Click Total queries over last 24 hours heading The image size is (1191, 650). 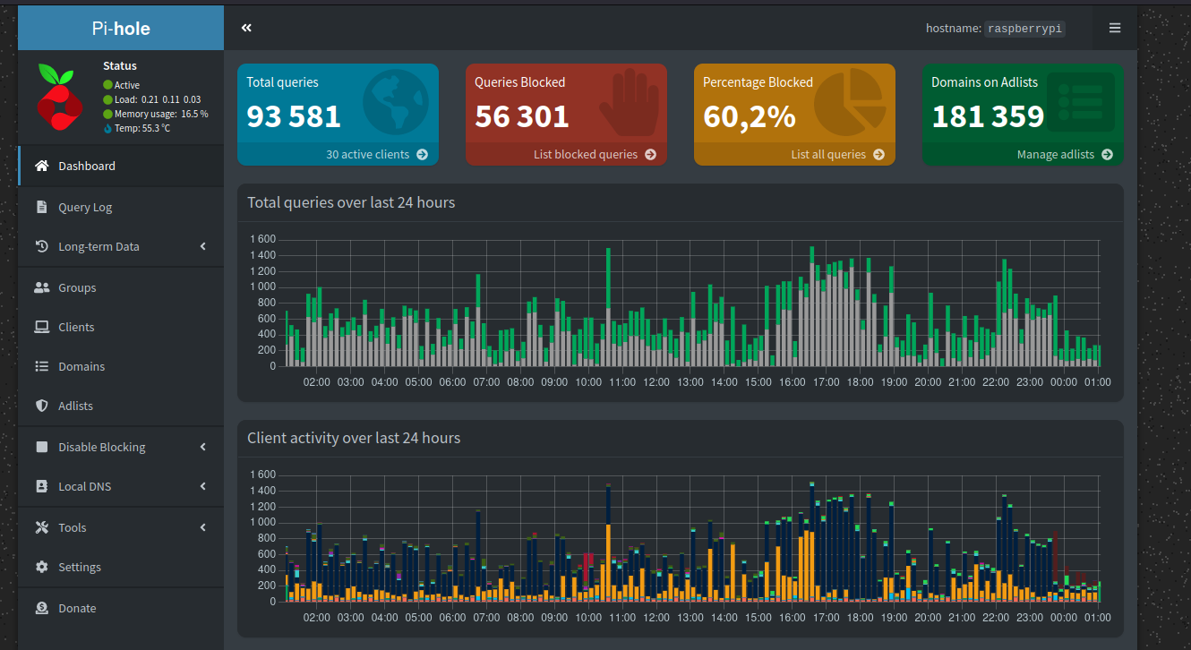tap(351, 202)
